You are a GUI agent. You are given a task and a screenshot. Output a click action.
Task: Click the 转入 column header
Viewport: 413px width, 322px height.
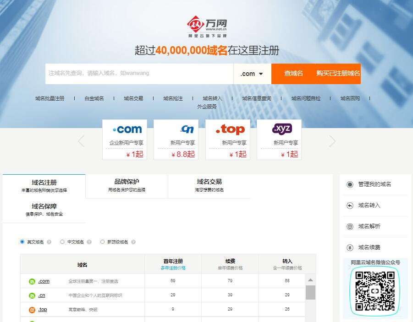287,261
